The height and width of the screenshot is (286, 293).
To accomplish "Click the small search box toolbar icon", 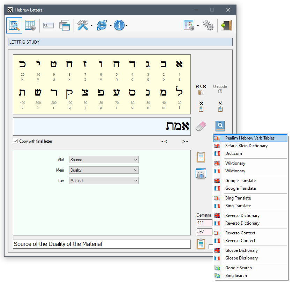I will 48,25.
